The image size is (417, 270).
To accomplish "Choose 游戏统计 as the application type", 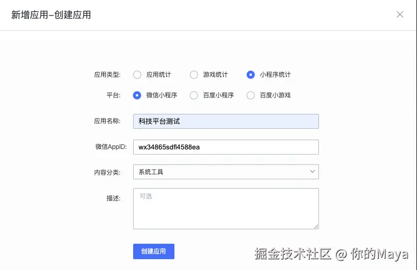I will click(194, 75).
